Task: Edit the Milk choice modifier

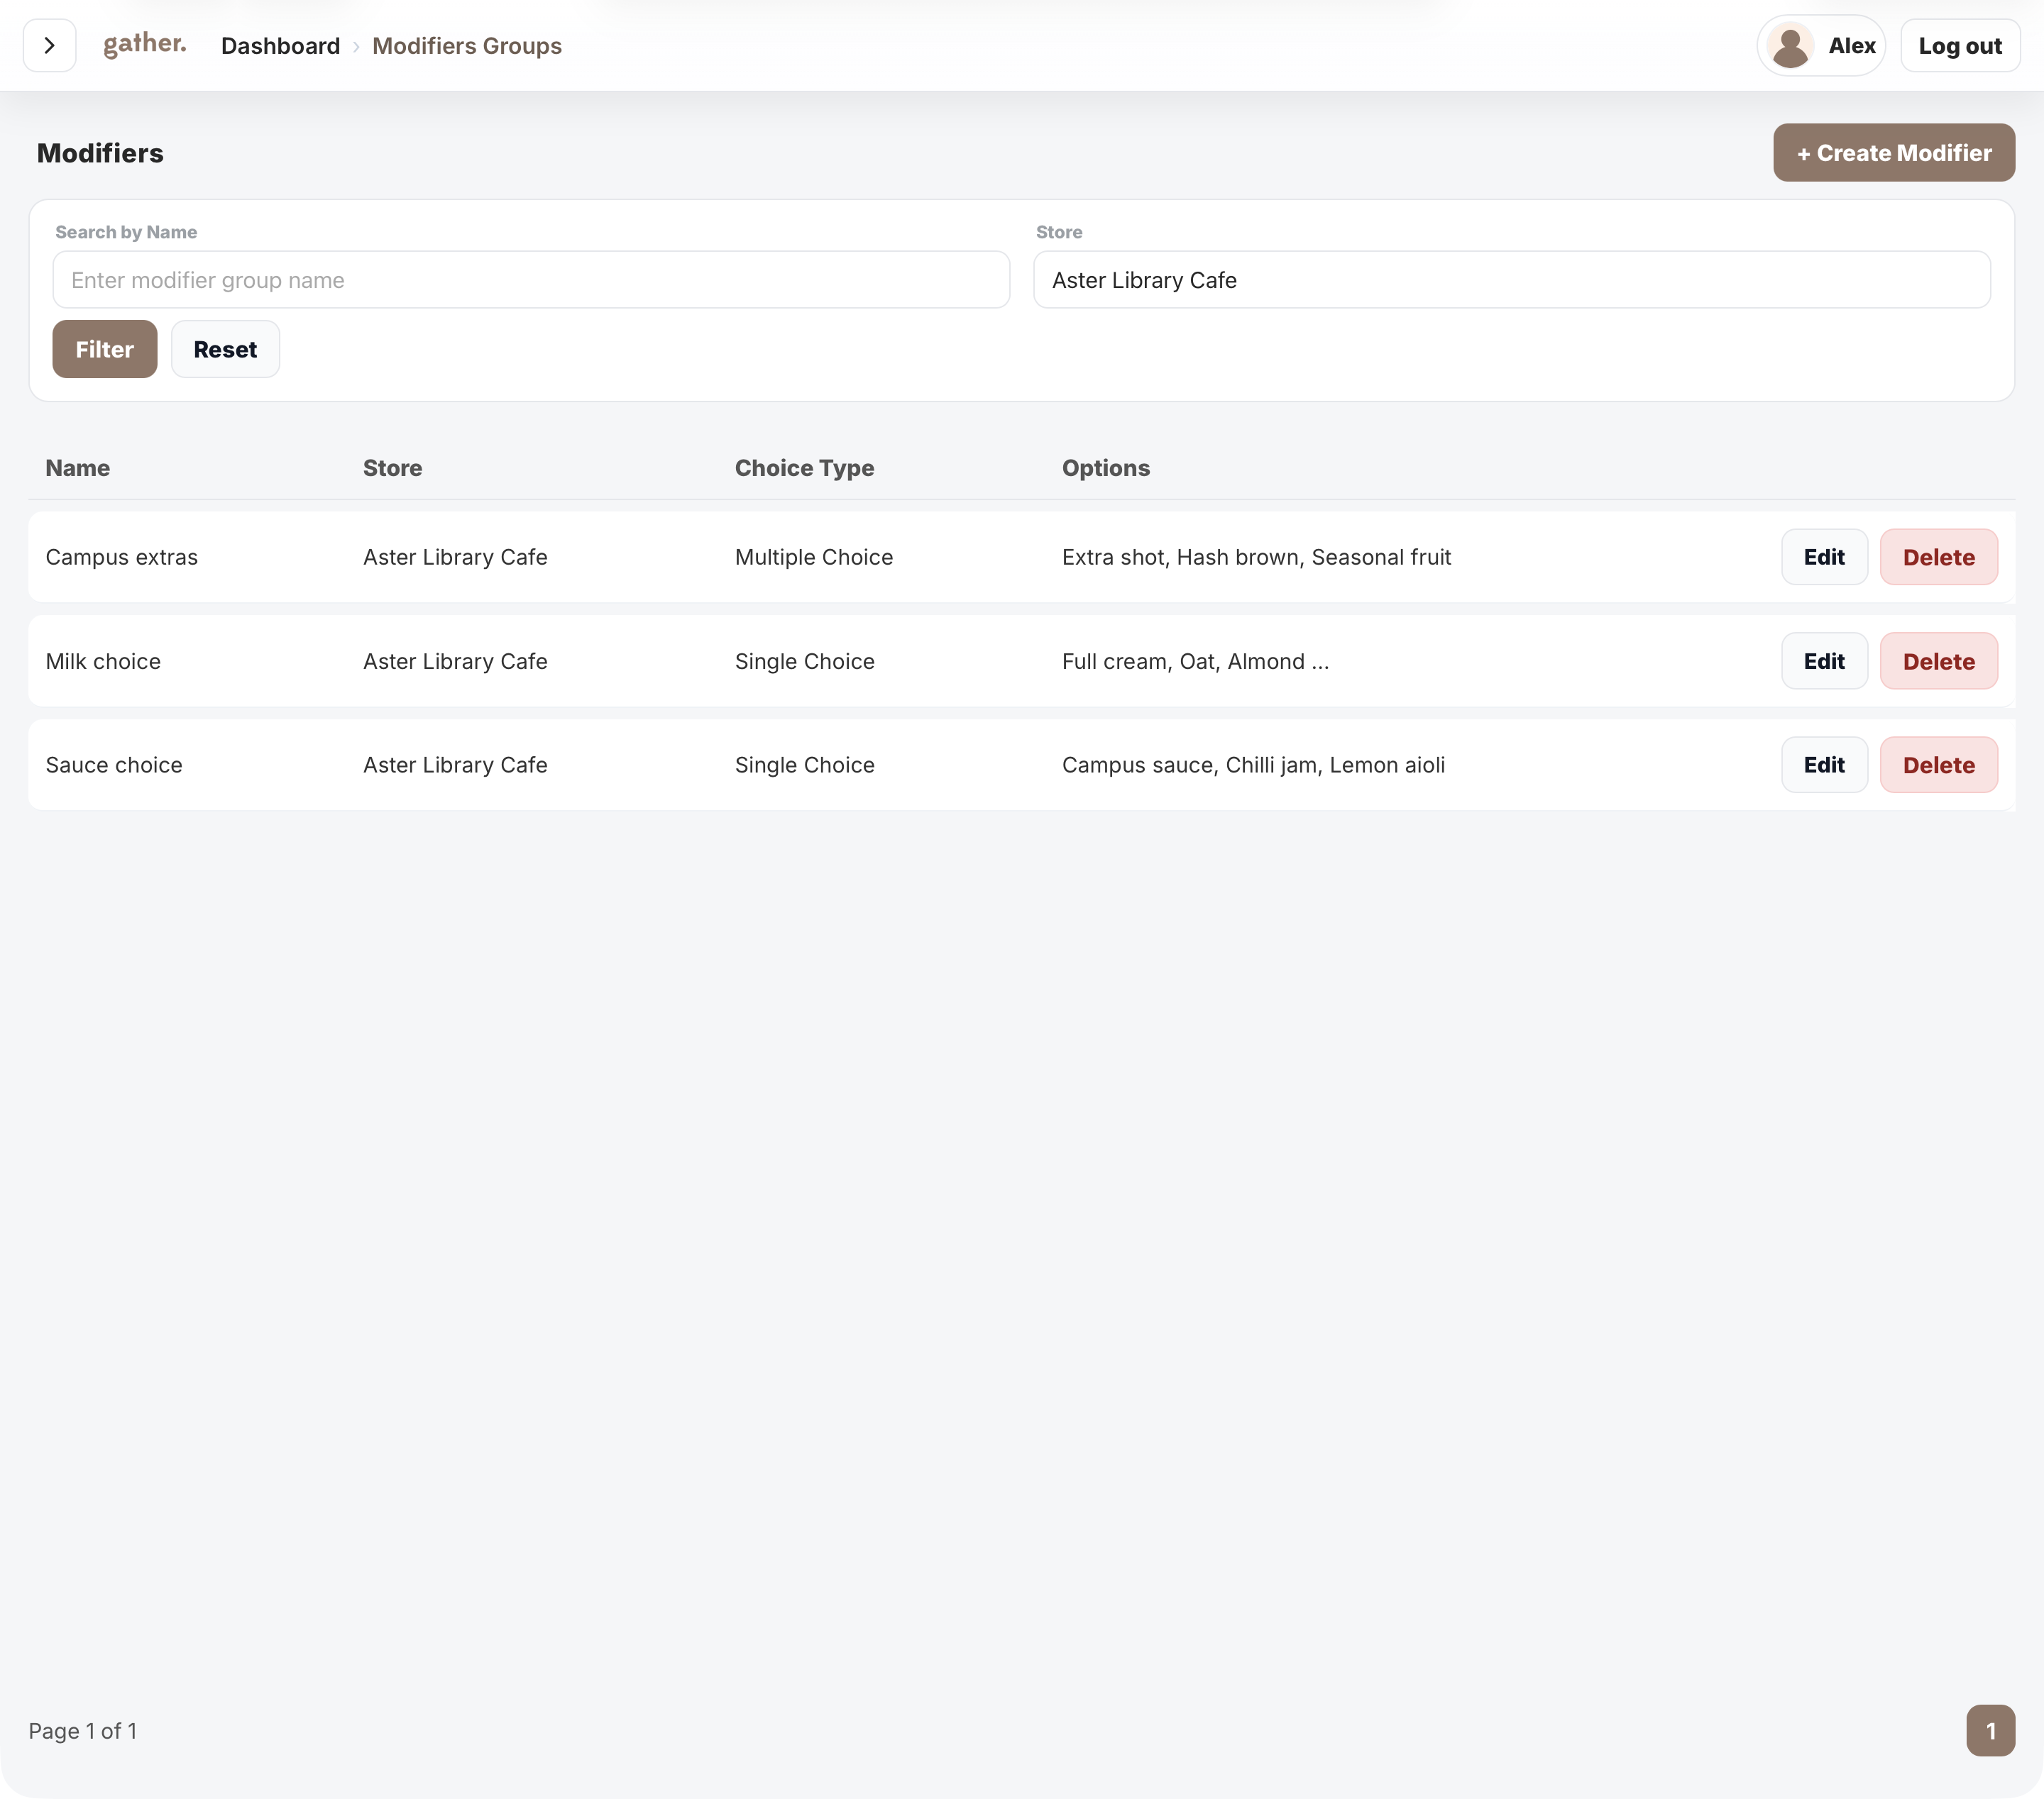Action: coord(1823,660)
